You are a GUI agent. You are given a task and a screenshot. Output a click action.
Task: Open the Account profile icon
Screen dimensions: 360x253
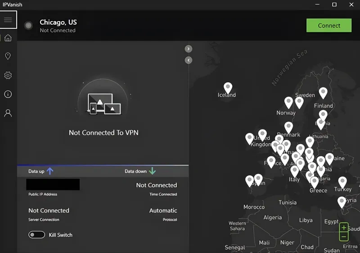click(8, 113)
